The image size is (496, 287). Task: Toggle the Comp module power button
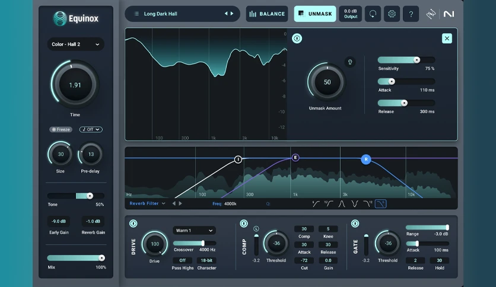(244, 224)
